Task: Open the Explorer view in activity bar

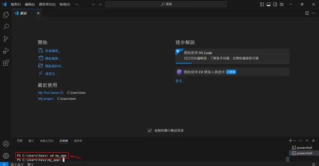Action: [x=6, y=15]
